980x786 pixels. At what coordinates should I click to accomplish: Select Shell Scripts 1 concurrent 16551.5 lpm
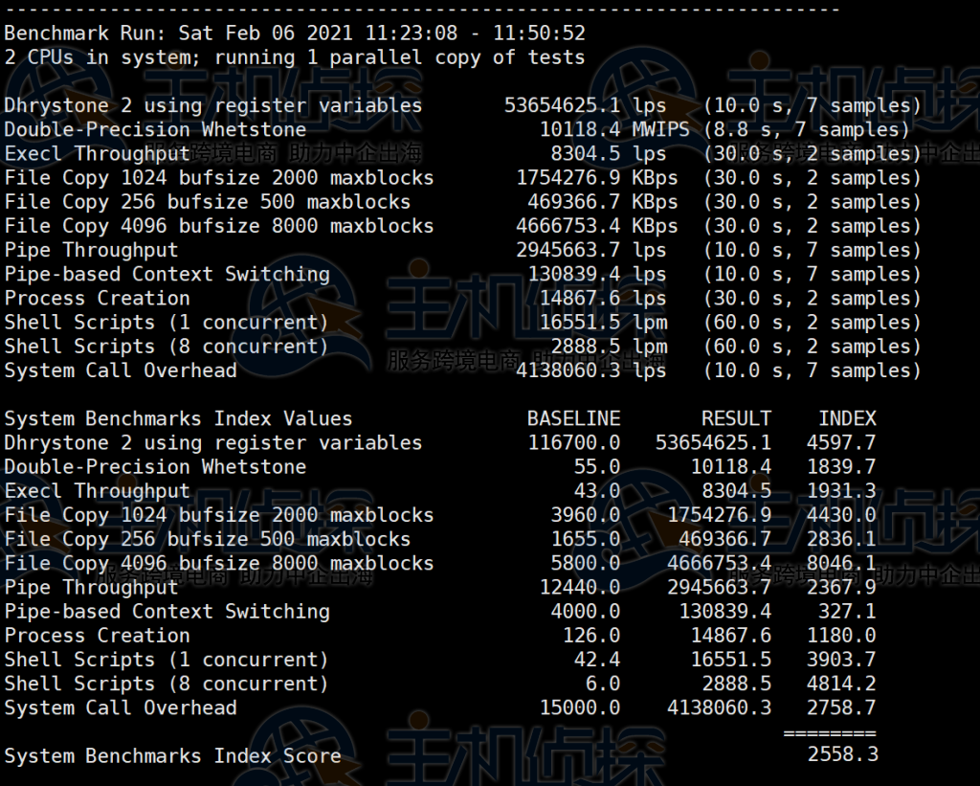point(603,323)
